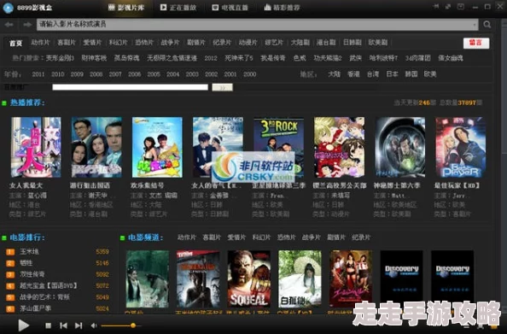Select the 综艺片 category in top bar
Screen dimensions: 507x334
(x=274, y=43)
